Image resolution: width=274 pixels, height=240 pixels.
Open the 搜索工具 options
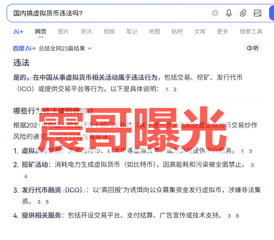[x=251, y=31]
